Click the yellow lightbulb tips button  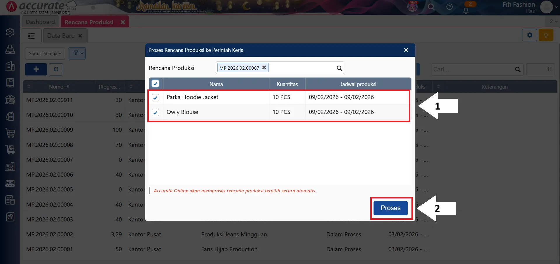546,35
